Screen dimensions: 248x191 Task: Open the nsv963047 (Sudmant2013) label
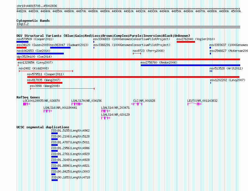tap(69, 45)
